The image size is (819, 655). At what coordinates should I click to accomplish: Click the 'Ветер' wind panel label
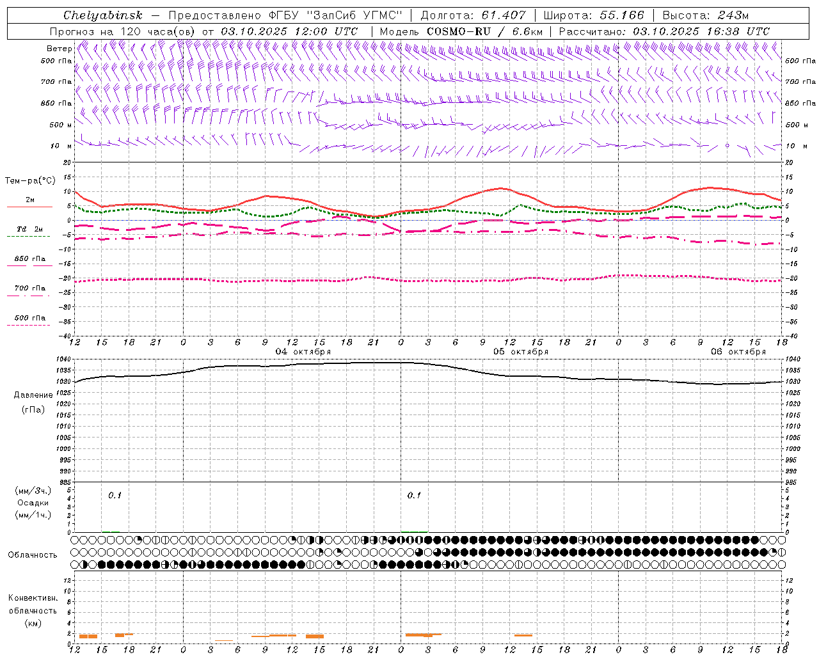[59, 49]
